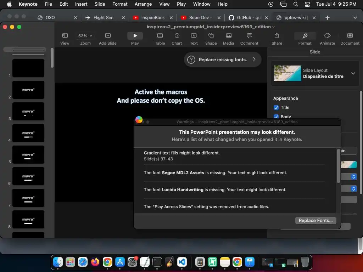The image size is (363, 272).
Task: Open Safari from the dock
Action: click(83, 262)
